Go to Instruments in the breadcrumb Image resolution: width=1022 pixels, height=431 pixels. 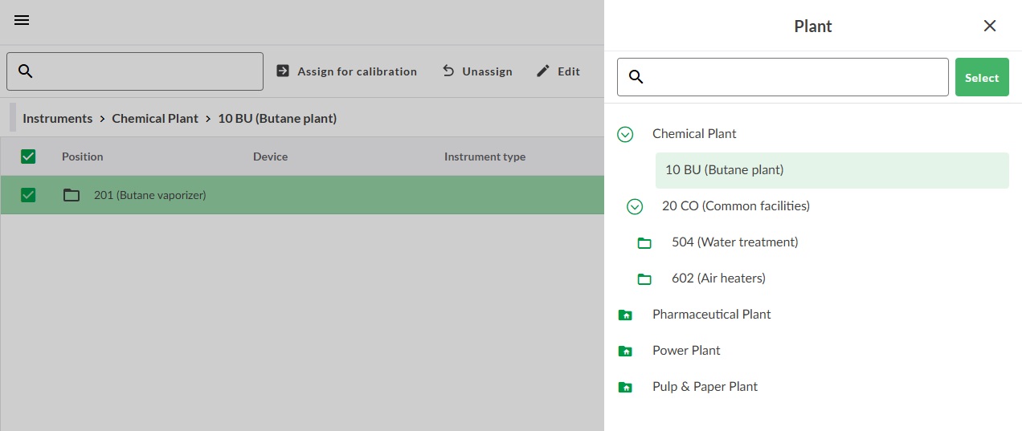click(58, 118)
